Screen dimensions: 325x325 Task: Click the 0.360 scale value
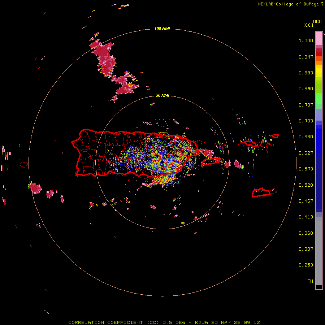306,233
